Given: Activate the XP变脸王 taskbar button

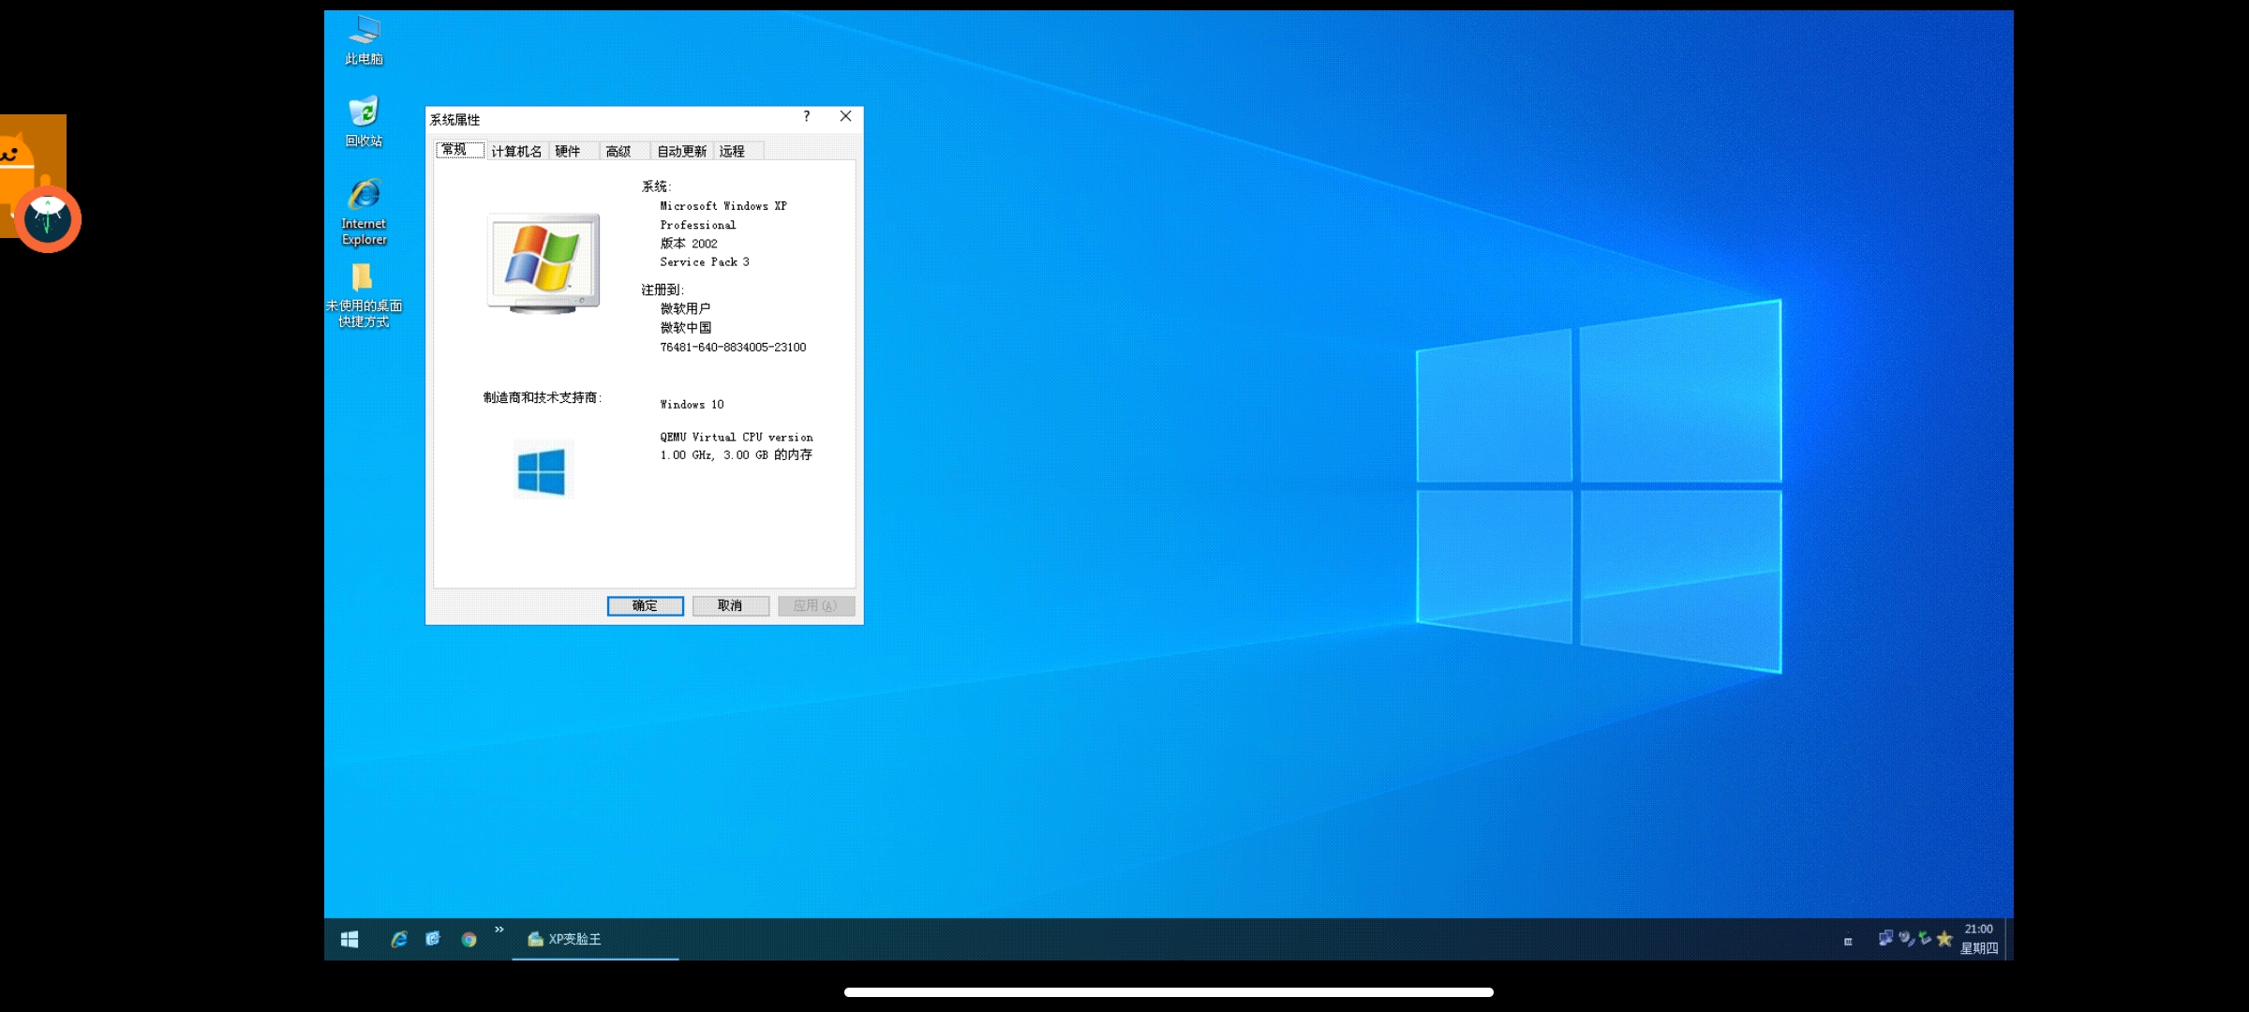Looking at the screenshot, I should click(x=596, y=939).
